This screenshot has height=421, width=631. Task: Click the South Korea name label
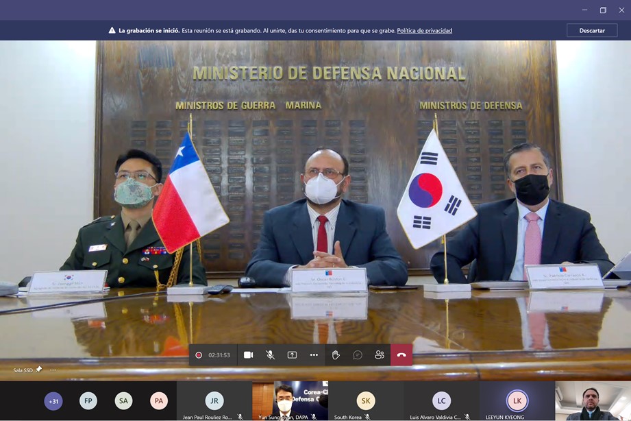pos(347,418)
